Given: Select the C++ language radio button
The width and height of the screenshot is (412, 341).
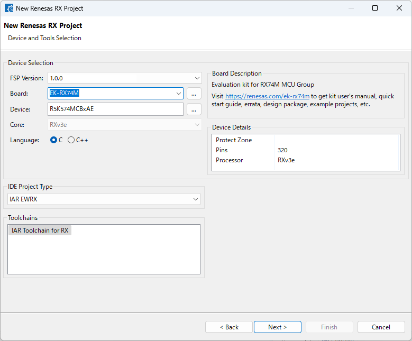Looking at the screenshot, I should 71,140.
